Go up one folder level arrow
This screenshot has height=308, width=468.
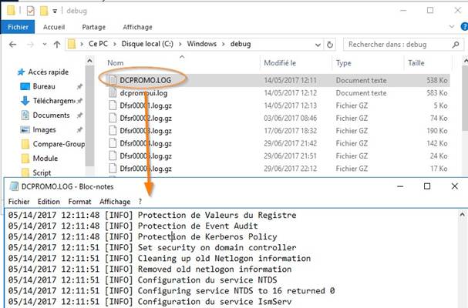[57, 45]
